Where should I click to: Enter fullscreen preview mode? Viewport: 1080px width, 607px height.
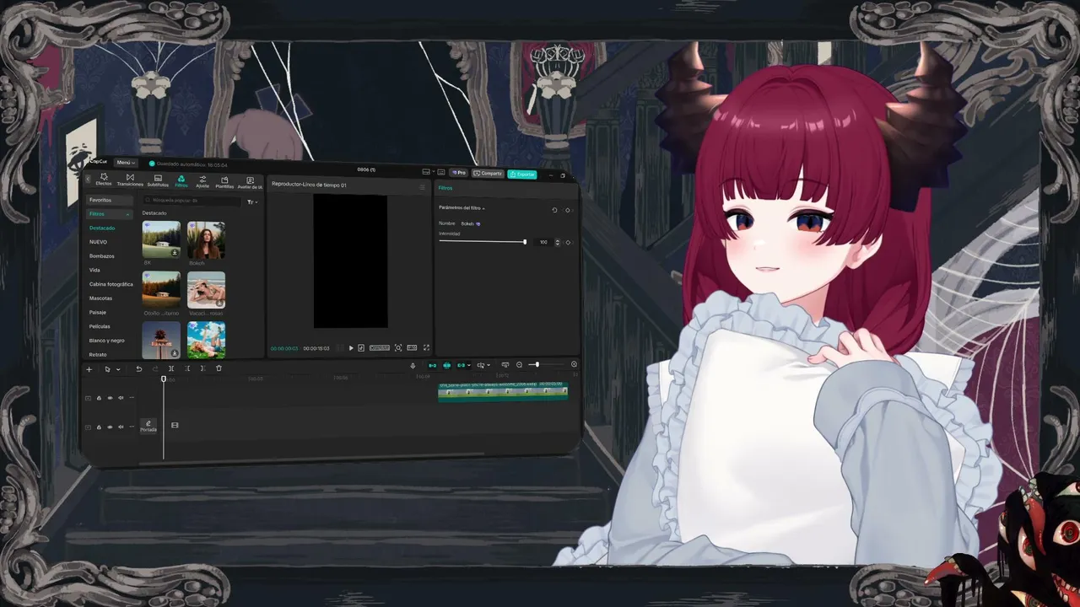(426, 347)
